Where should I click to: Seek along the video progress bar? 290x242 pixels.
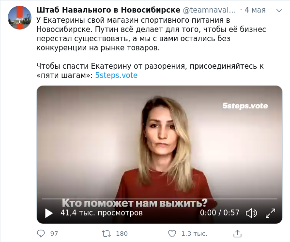pos(159,199)
